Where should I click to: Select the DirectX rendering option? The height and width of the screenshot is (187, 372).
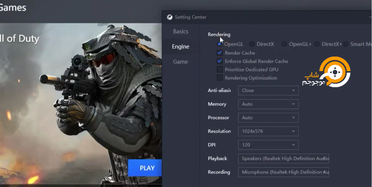coord(252,44)
